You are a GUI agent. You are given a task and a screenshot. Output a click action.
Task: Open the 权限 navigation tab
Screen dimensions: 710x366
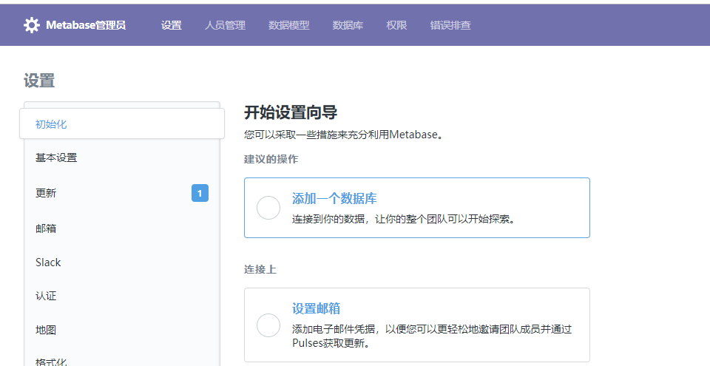click(x=396, y=25)
